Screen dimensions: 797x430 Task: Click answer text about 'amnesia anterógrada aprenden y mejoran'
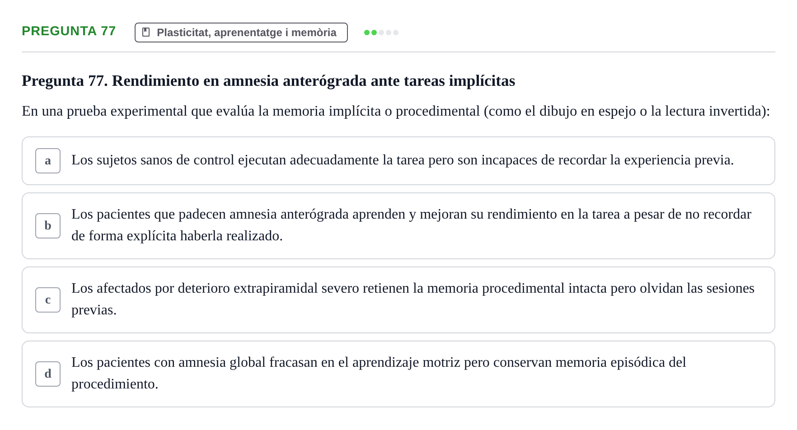pyautogui.click(x=411, y=225)
